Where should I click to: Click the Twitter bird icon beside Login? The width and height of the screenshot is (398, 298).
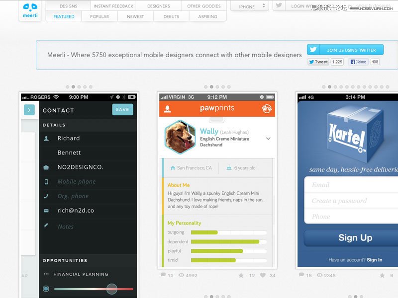(x=279, y=5)
